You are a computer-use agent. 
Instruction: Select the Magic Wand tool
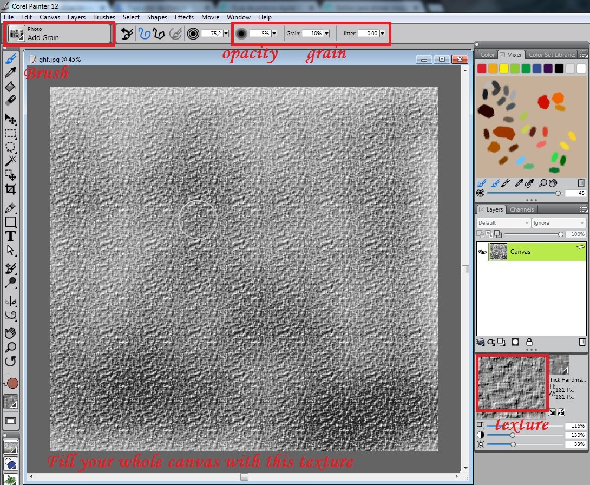point(10,161)
